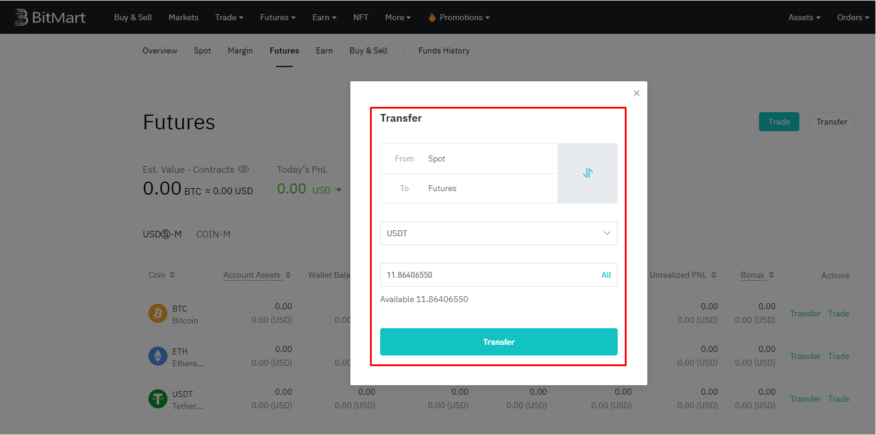Toggle Est. Value visibility eye icon

click(243, 169)
